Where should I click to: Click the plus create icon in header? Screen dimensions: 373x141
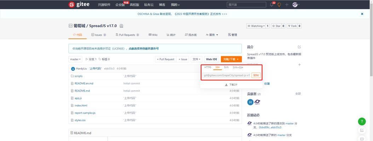tap(287, 5)
